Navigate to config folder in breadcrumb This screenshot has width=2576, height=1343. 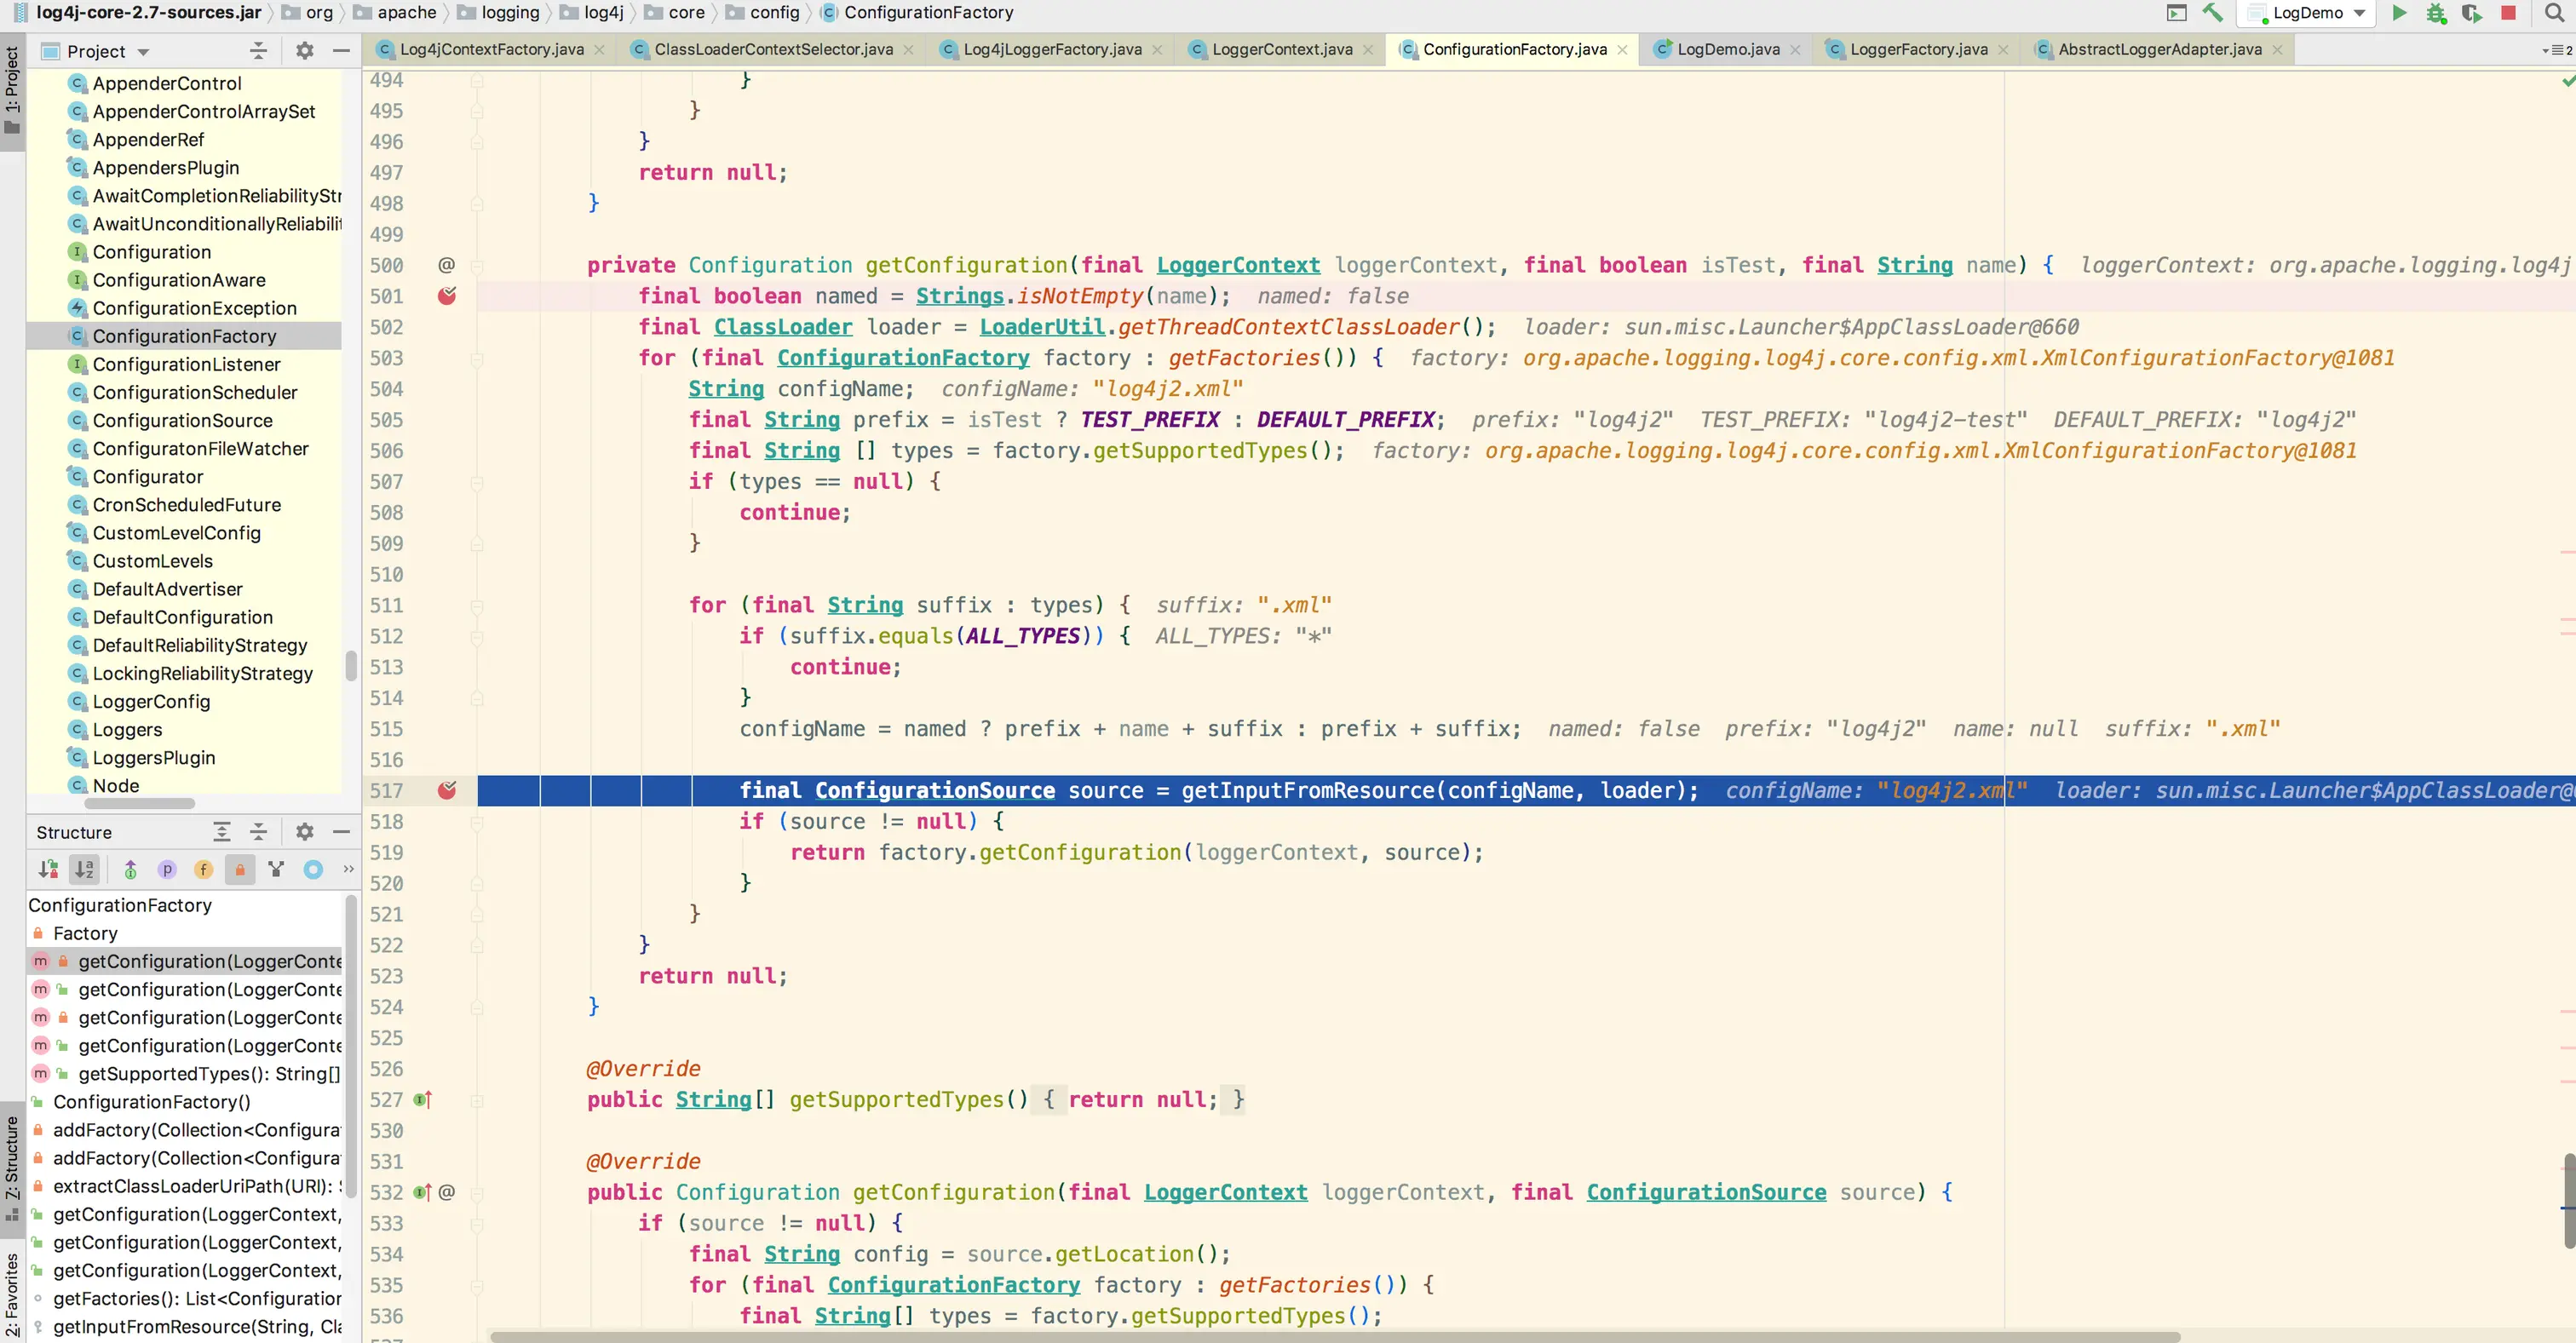click(762, 13)
